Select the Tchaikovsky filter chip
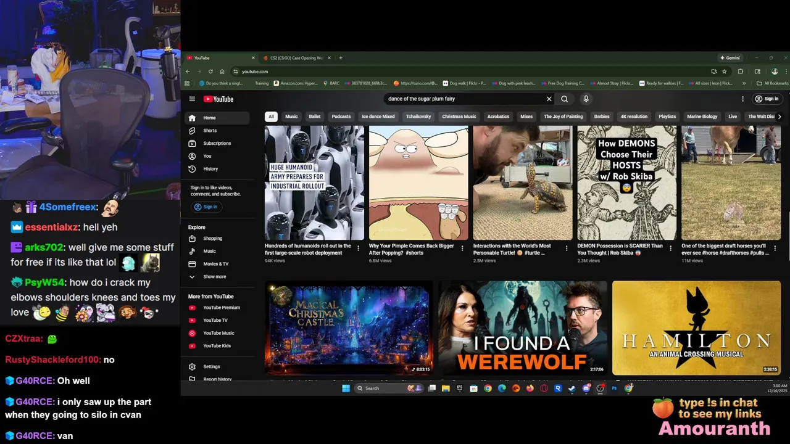The image size is (790, 444). click(418, 117)
